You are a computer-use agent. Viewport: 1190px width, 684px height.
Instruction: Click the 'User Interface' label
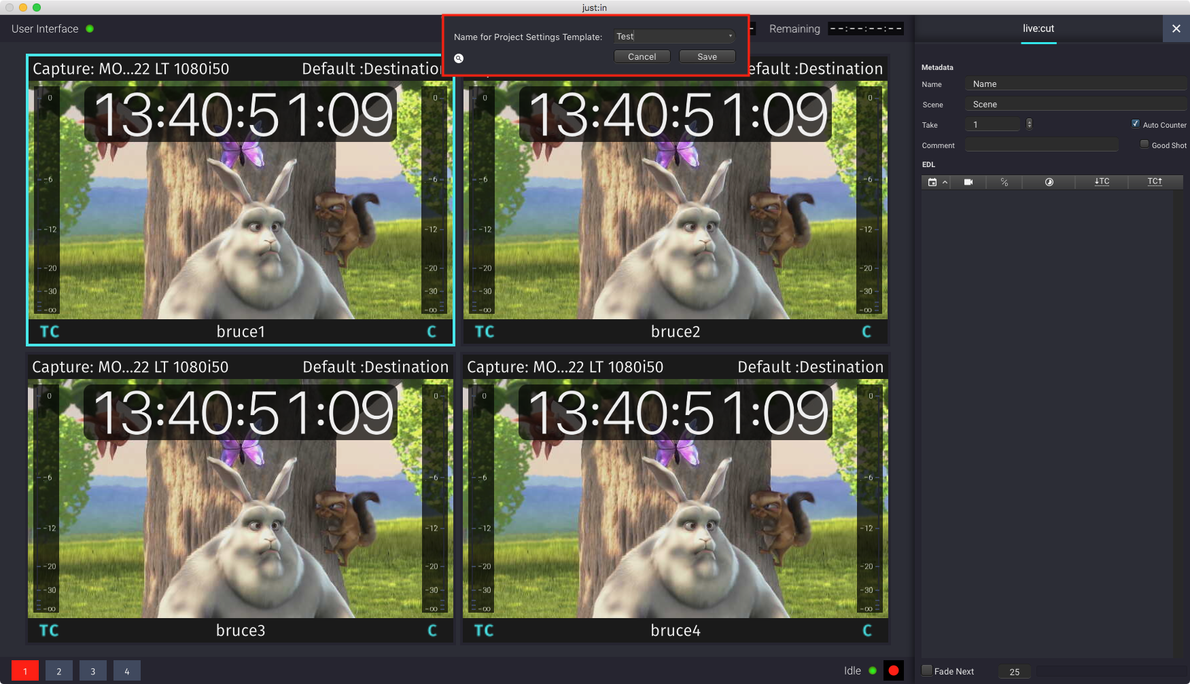pyautogui.click(x=45, y=29)
